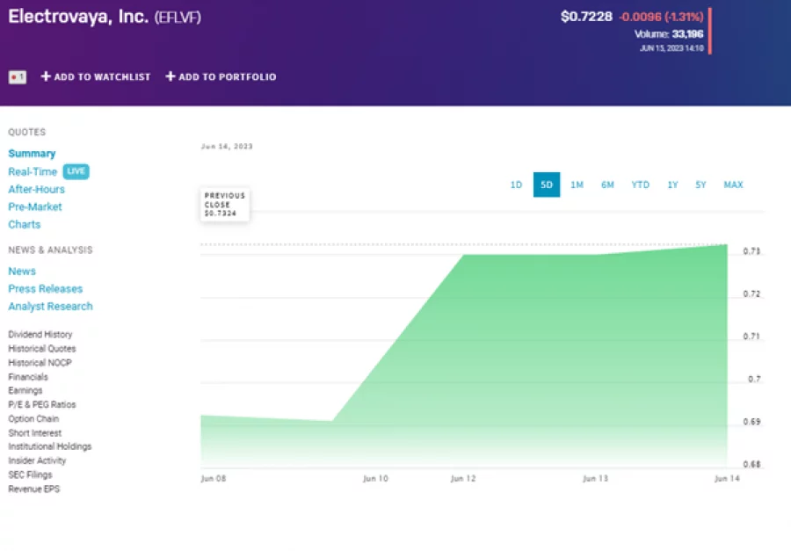
Task: Click the red notification icon near watchlist
Action: click(17, 77)
